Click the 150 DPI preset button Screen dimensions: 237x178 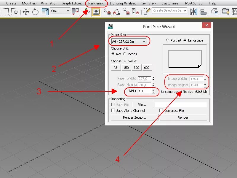(126, 67)
